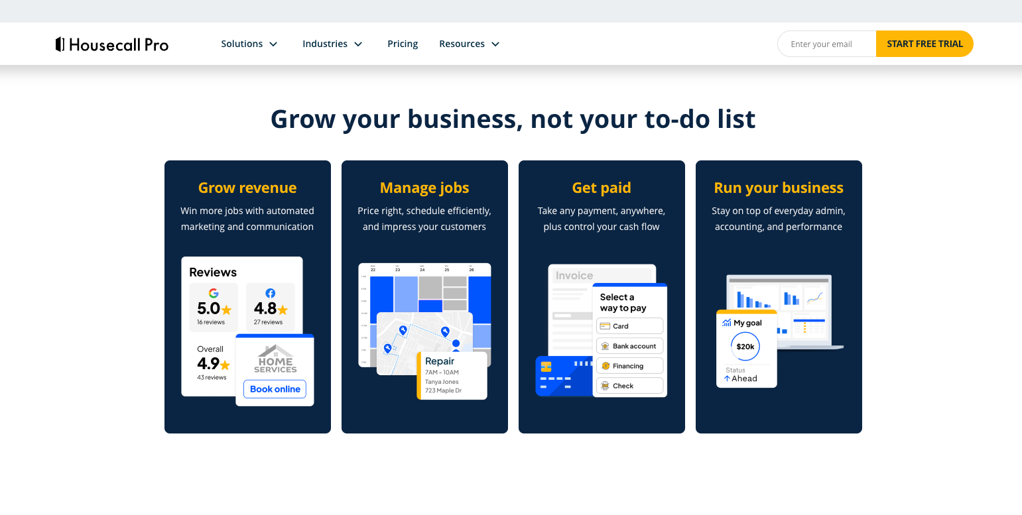
Task: Expand the arrow beside Industries
Action: pyautogui.click(x=358, y=44)
